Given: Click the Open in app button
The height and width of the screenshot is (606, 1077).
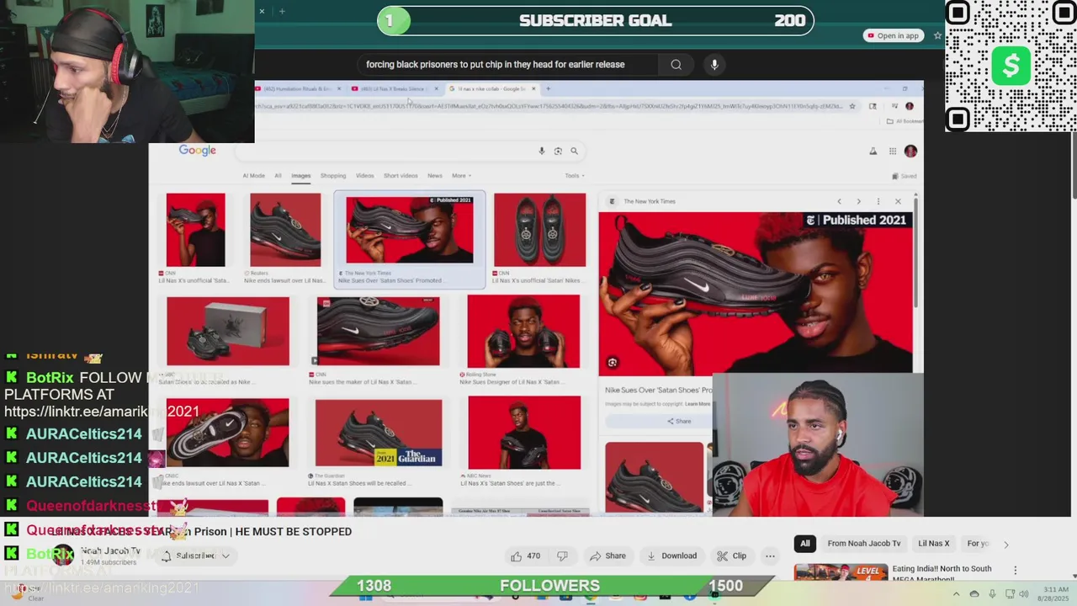Looking at the screenshot, I should pyautogui.click(x=893, y=35).
